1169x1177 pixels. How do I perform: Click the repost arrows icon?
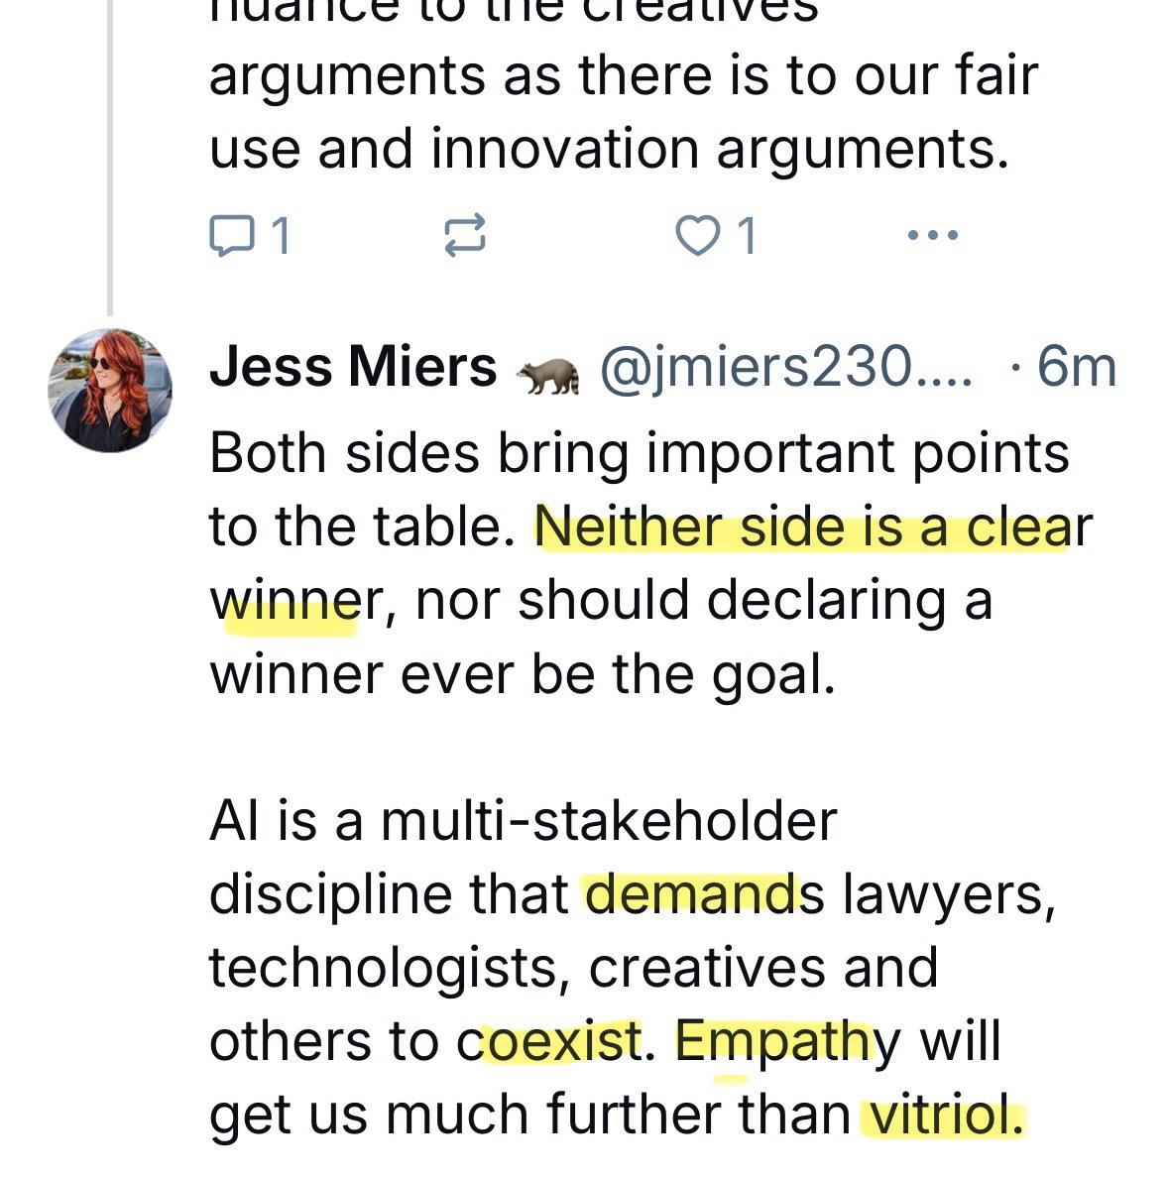464,236
